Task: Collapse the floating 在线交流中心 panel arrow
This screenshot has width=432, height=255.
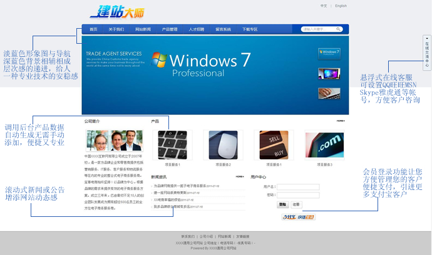Action: (x=427, y=38)
